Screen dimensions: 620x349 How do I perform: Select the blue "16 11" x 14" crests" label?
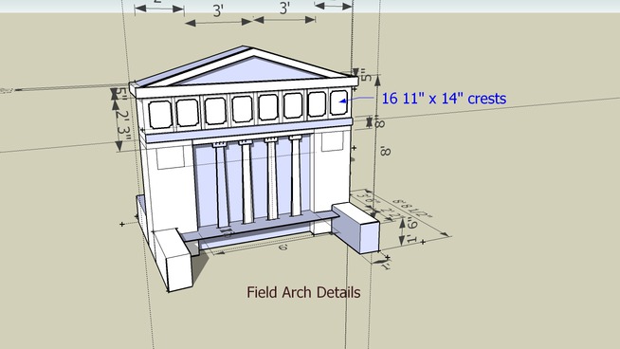(x=444, y=99)
